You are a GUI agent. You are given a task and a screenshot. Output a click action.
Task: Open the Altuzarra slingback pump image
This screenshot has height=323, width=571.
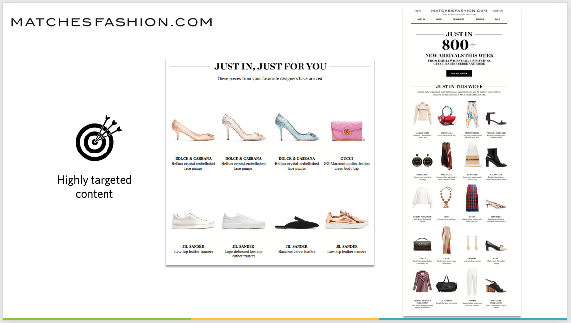(496, 204)
